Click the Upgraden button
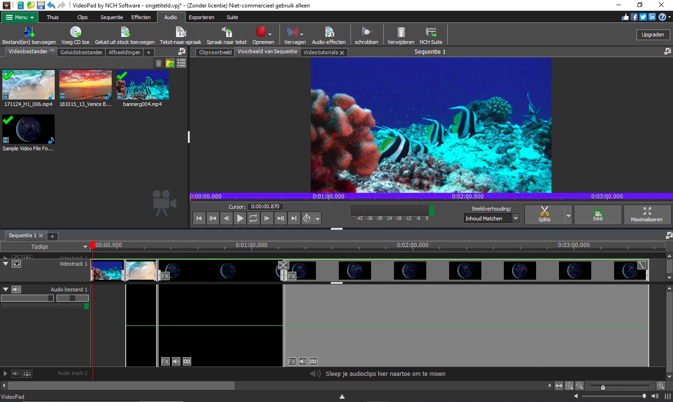The image size is (673, 402). pyautogui.click(x=652, y=34)
